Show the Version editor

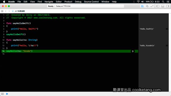click(152, 6)
